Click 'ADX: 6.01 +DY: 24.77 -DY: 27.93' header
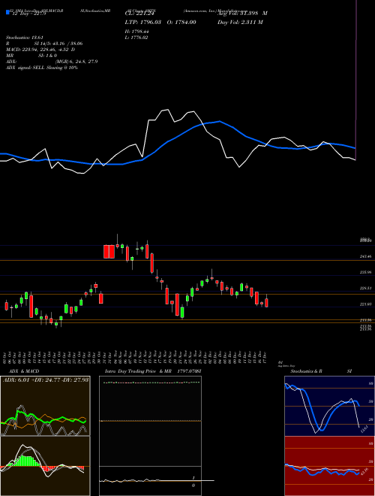Viewport: 375px width, 496px height. (x=46, y=380)
